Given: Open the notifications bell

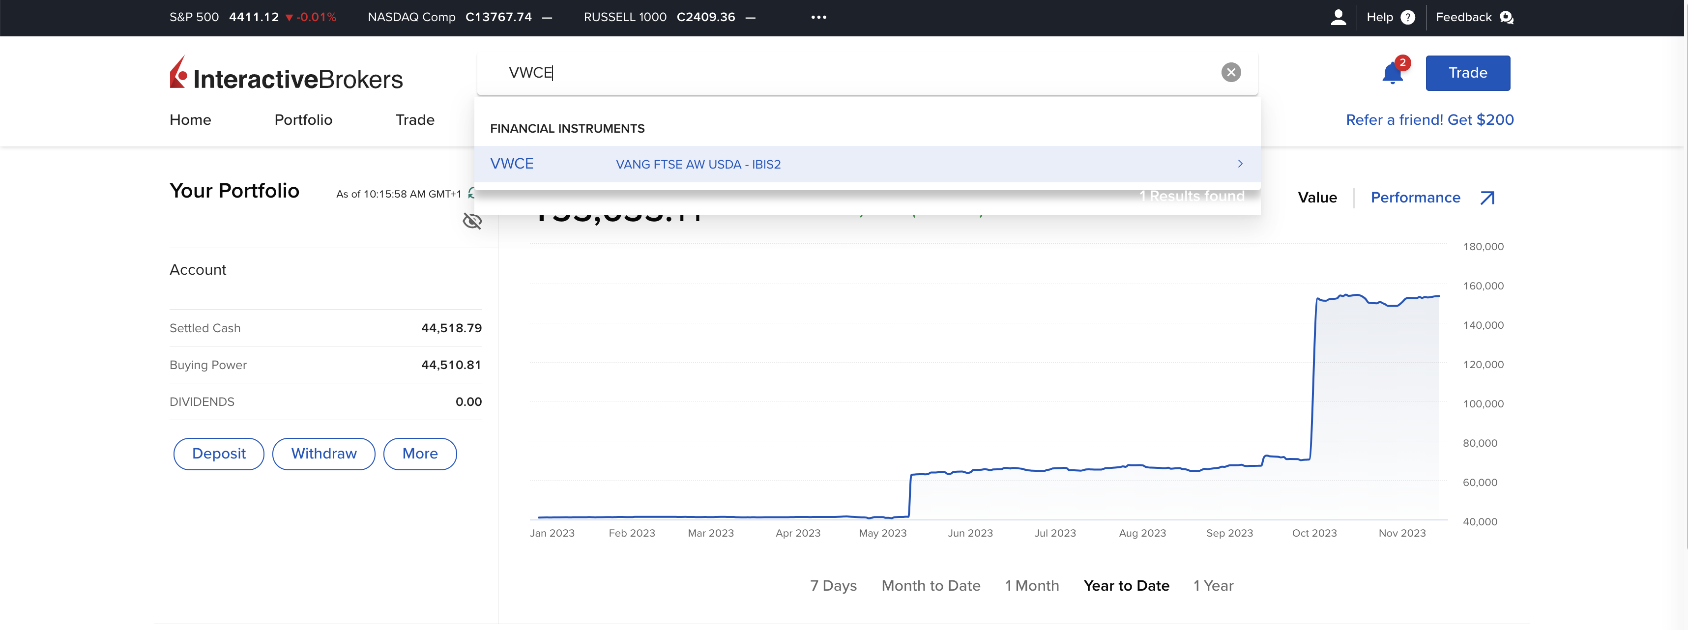Looking at the screenshot, I should pos(1392,73).
